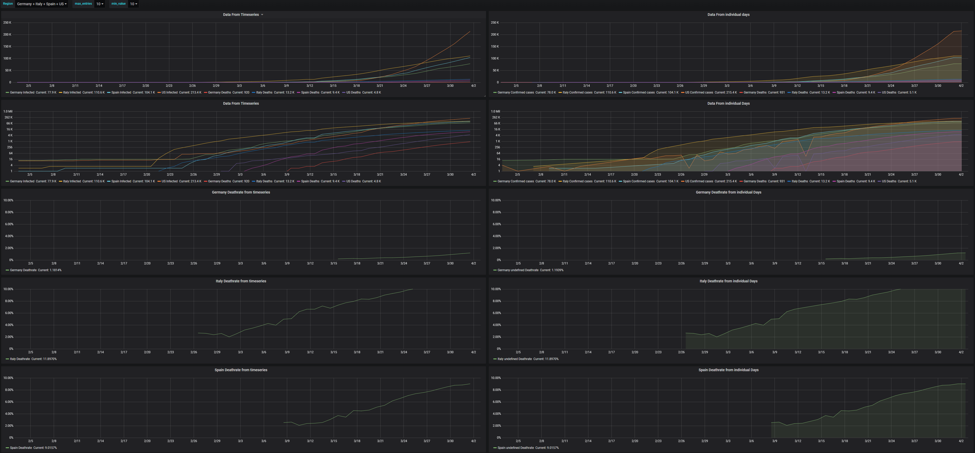Viewport: 975px width, 453px height.
Task: Open the max_entries value dropdown
Action: point(99,4)
